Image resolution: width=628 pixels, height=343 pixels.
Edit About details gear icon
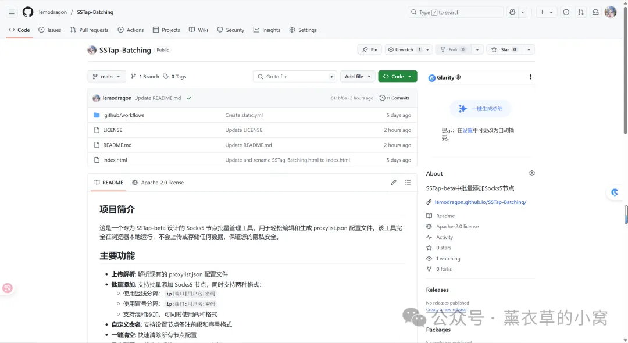click(x=532, y=173)
